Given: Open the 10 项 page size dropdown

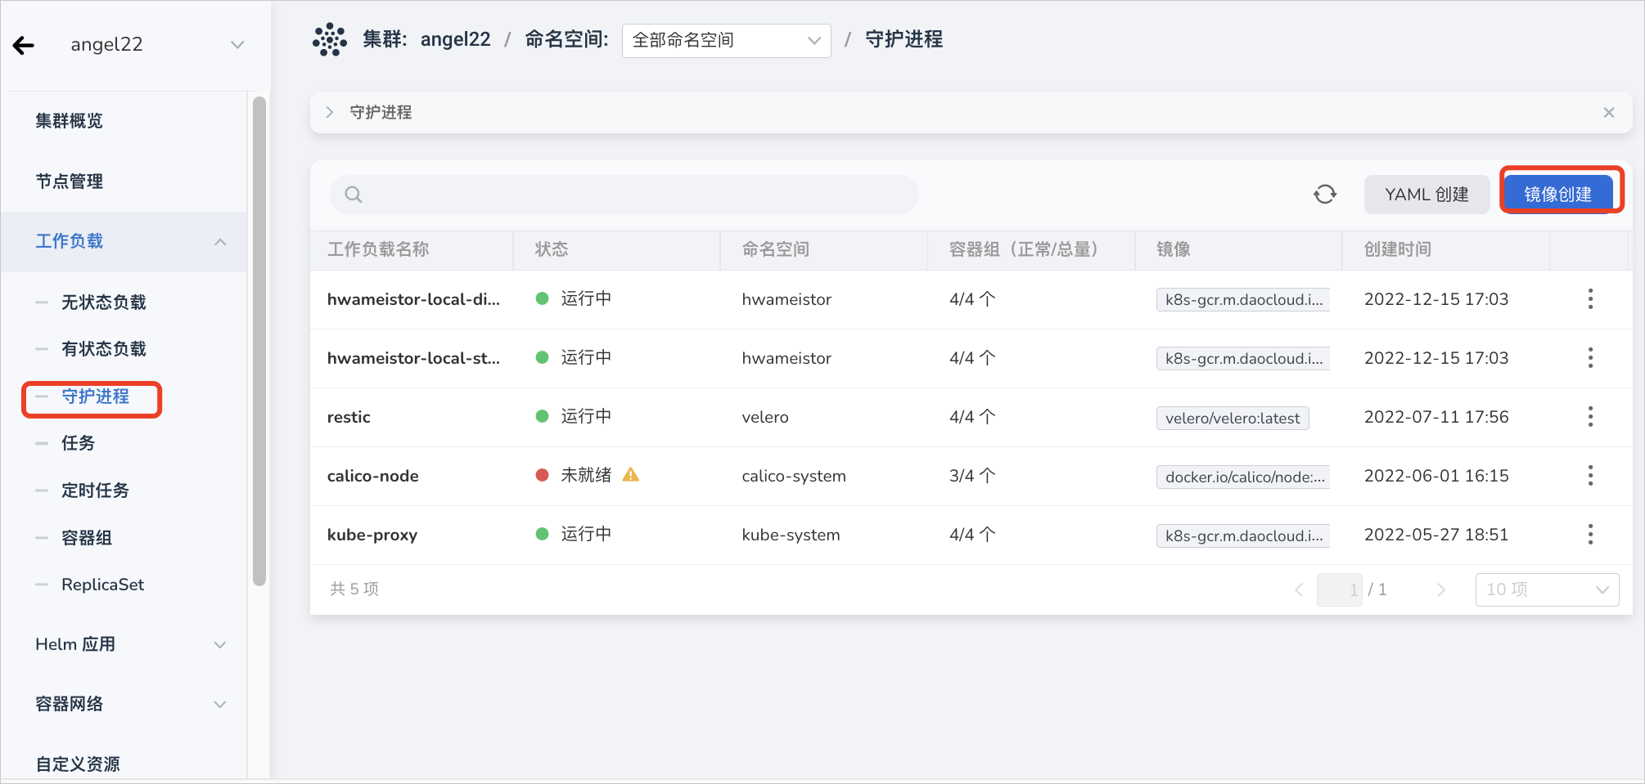Looking at the screenshot, I should [1547, 589].
